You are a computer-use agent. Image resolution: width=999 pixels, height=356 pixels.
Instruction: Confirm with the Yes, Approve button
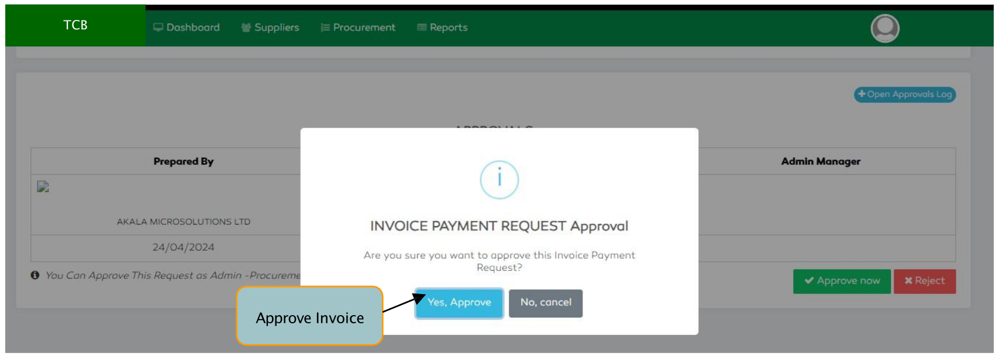pyautogui.click(x=459, y=303)
